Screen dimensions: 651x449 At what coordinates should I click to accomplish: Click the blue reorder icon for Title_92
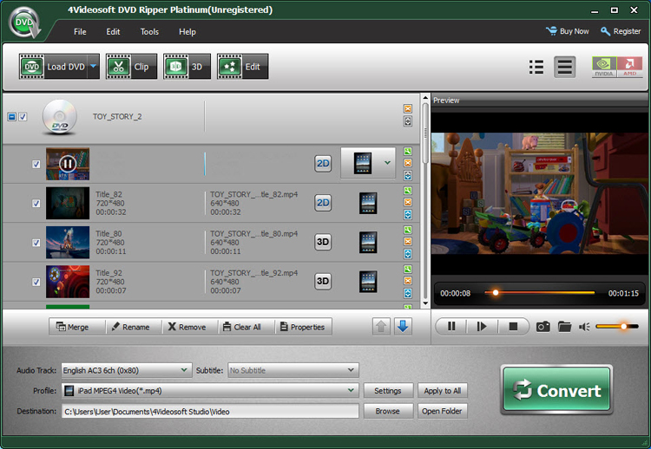click(408, 293)
